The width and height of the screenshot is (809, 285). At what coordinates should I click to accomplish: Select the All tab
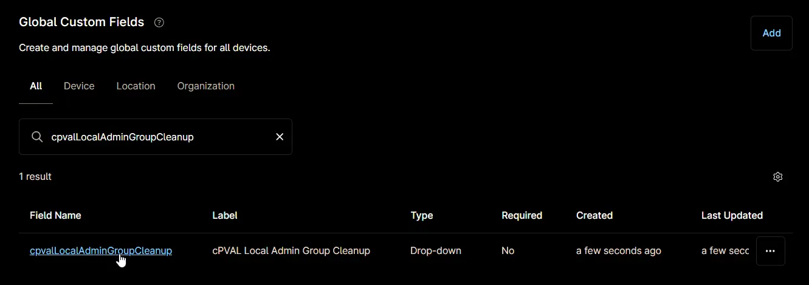point(36,86)
